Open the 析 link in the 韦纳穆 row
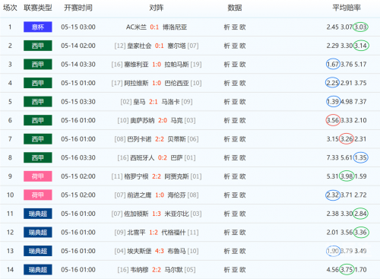Viewport: 380px width, 279px height. tap(226, 270)
